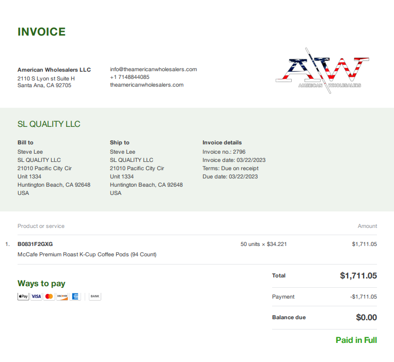Click the Bank payment icon

[x=95, y=297]
